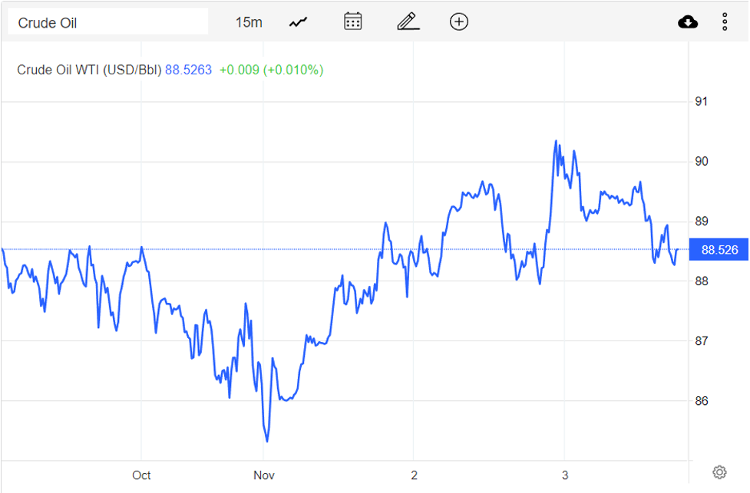Open the line chart type selector
Viewport: 750px width, 493px height.
click(x=298, y=22)
